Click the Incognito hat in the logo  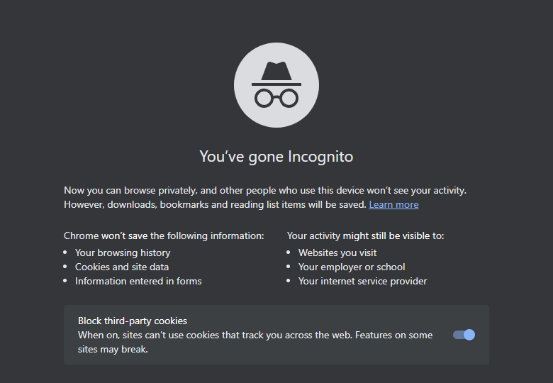[x=276, y=72]
